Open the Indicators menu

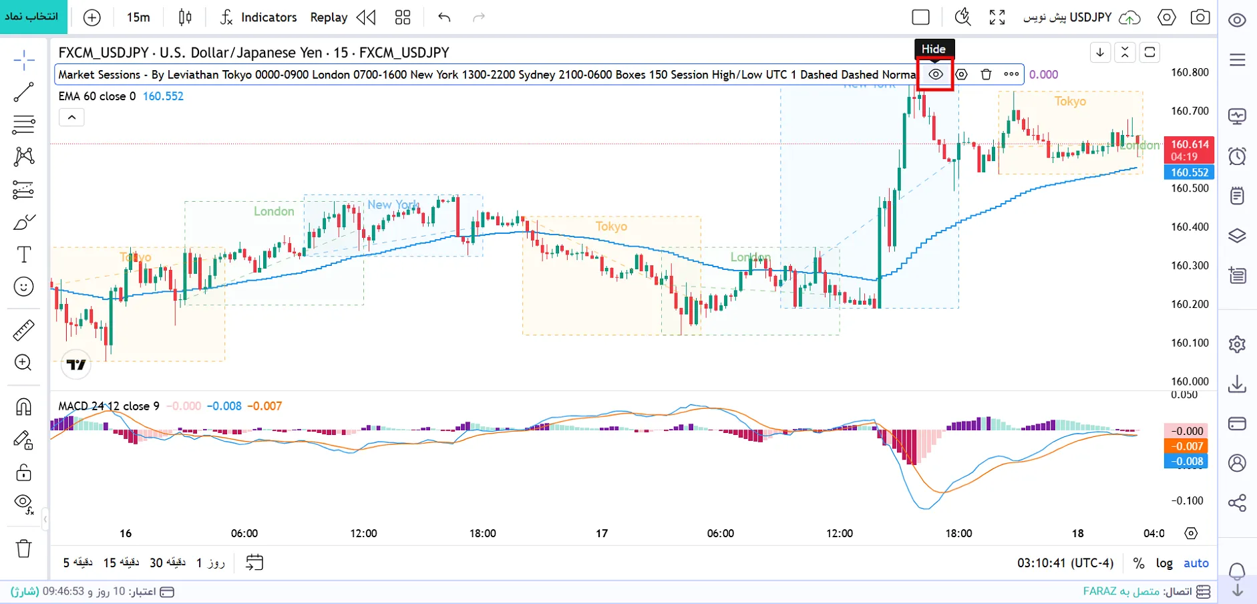coord(258,17)
